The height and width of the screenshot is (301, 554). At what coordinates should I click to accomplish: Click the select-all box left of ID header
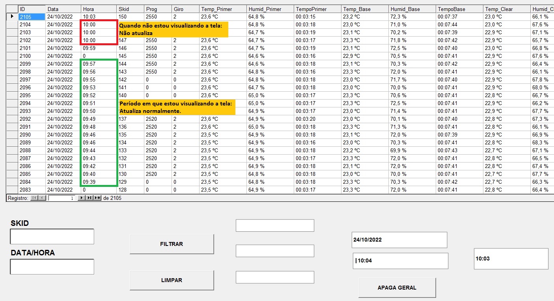click(12, 9)
